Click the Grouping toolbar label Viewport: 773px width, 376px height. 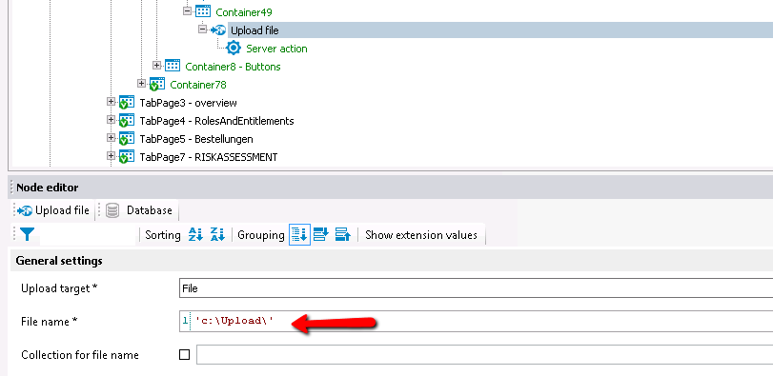tap(261, 235)
